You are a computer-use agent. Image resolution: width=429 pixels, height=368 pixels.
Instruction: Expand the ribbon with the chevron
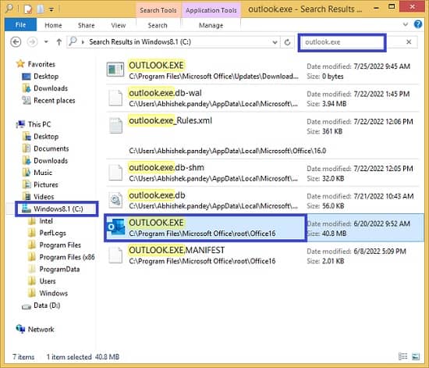[x=406, y=24]
